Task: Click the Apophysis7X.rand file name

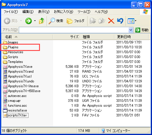Action: tap(21, 72)
